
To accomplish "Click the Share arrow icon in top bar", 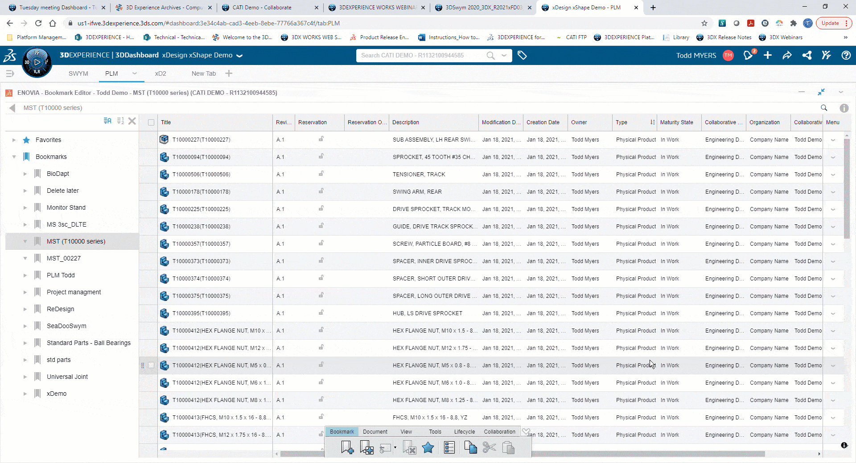I will tap(787, 55).
